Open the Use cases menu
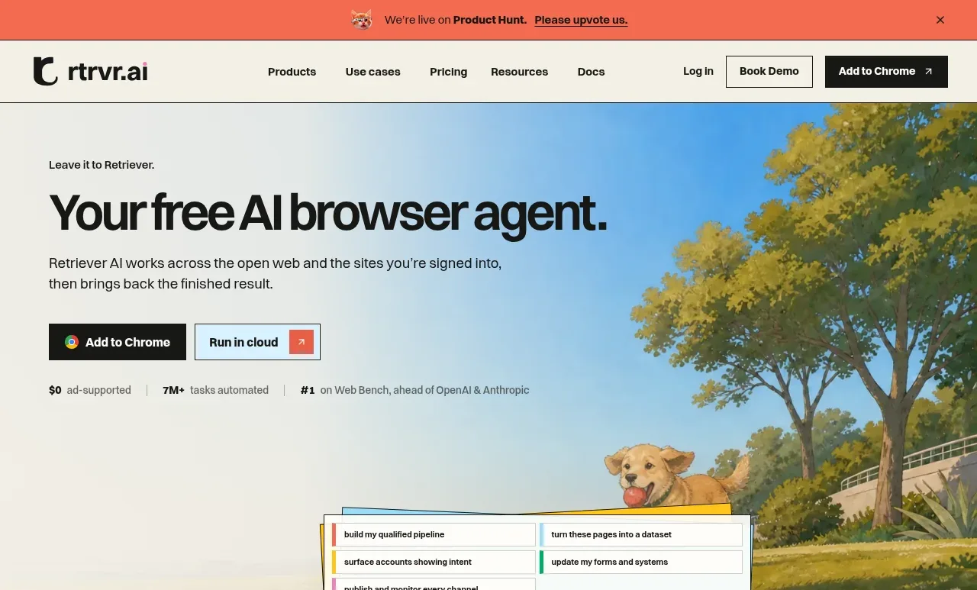The width and height of the screenshot is (977, 590). 372,72
